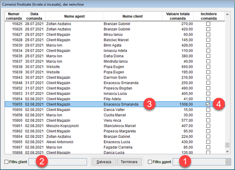Click the scrollbar up arrow
The image size is (235, 170).
[228, 14]
